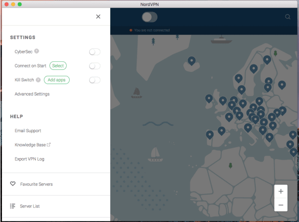This screenshot has width=299, height=222.
Task: Open the Knowledge Base link
Action: 30,145
